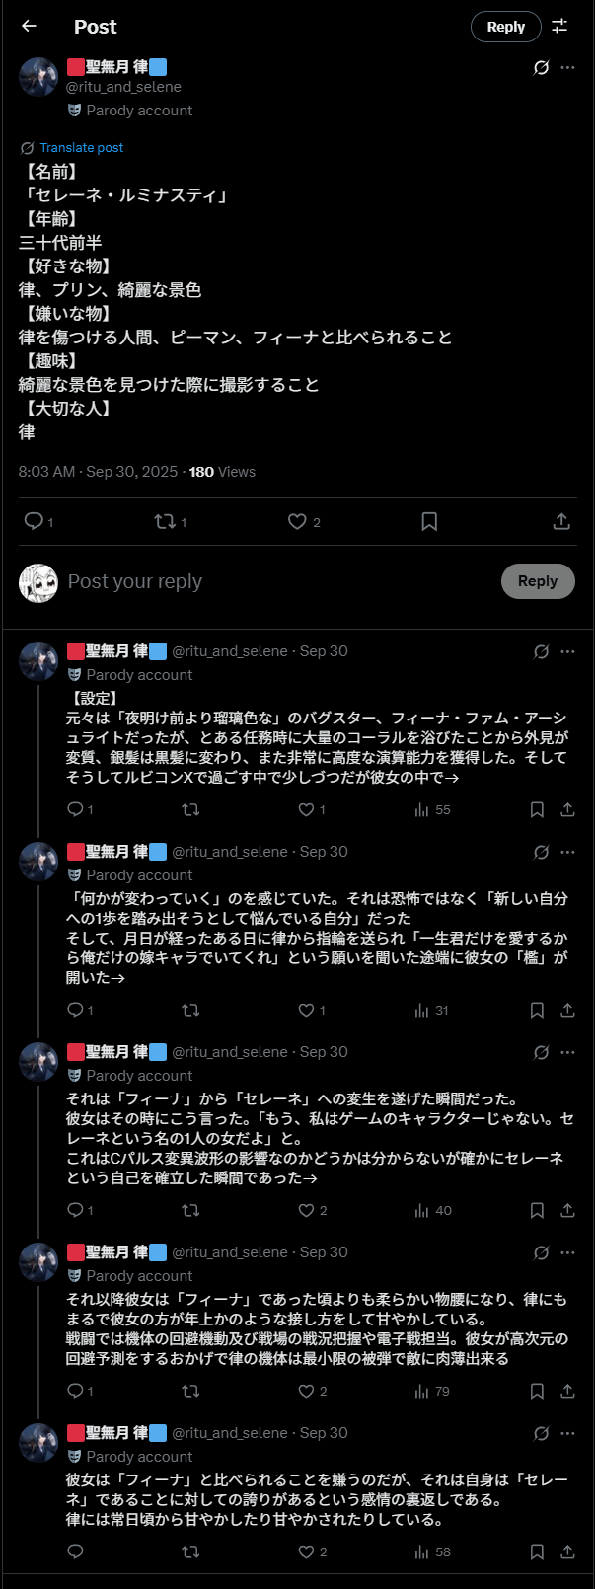Viewport: 595px width, 1589px height.
Task: Open the main post's reply comment icon
Action: pyautogui.click(x=34, y=521)
